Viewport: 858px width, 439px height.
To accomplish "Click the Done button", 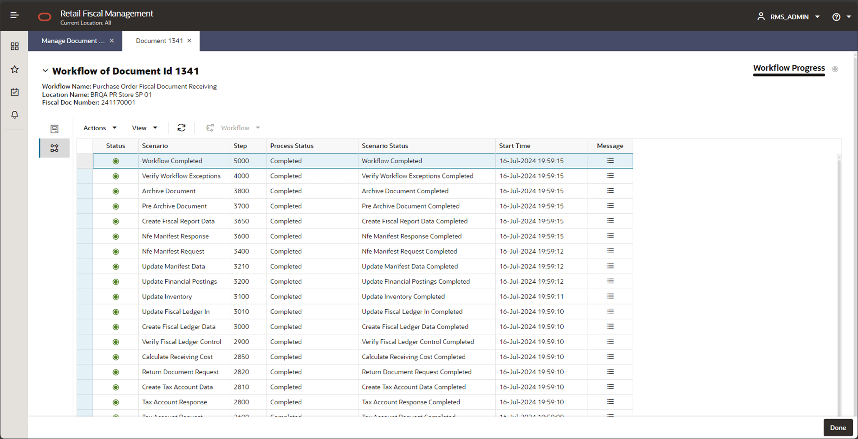I will 838,427.
